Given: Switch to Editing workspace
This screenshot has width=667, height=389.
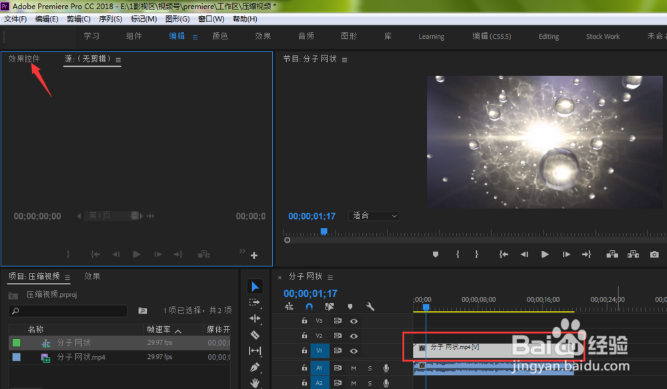Looking at the screenshot, I should point(549,36).
